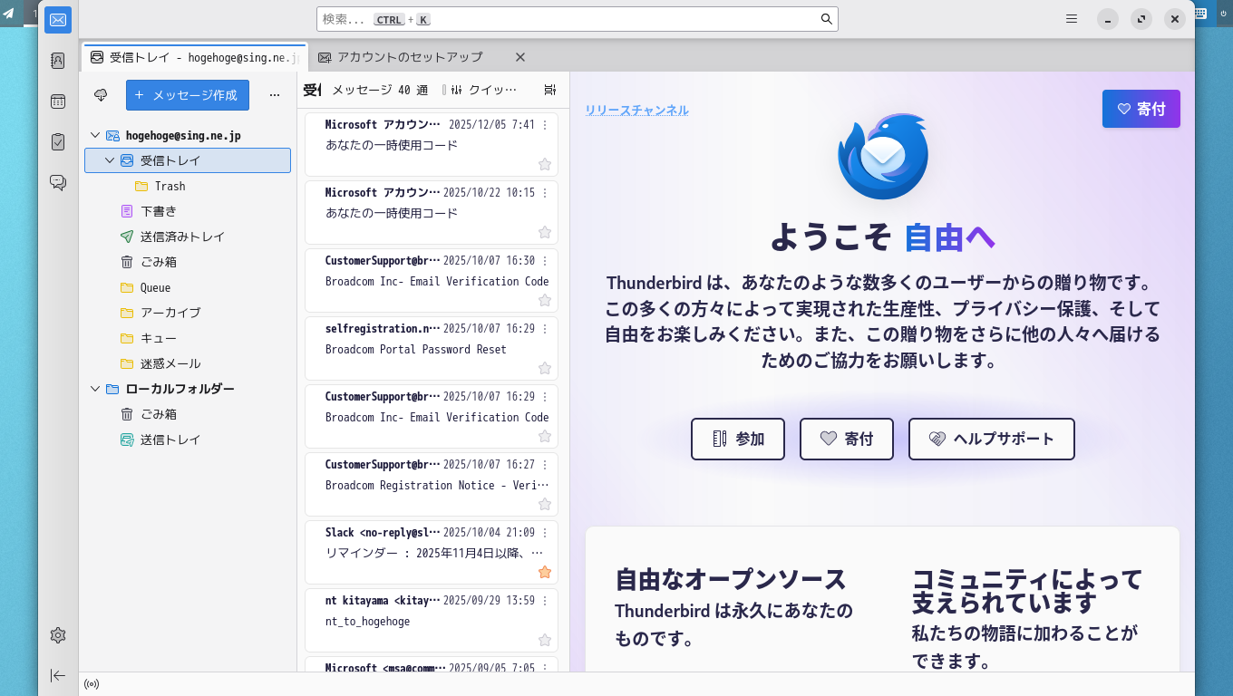Open the Tasks space in the sidebar
The image size is (1233, 696).
tap(58, 141)
